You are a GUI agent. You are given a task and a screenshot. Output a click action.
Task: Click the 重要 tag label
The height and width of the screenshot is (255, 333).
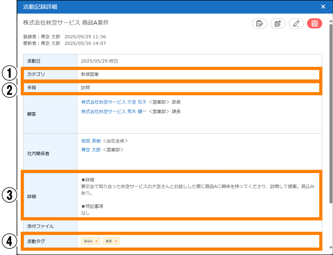pyautogui.click(x=109, y=241)
